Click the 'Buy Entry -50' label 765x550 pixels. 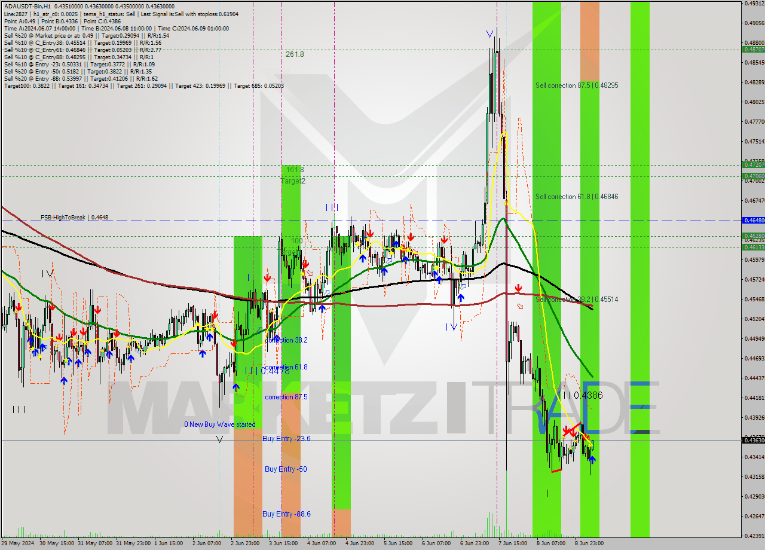coord(286,469)
